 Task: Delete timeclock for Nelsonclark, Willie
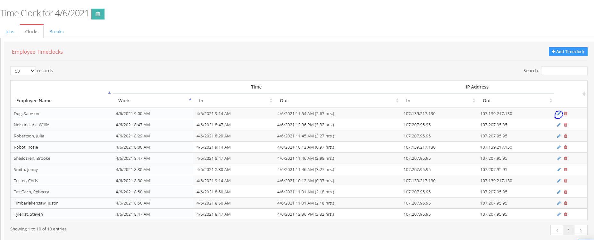pos(566,125)
